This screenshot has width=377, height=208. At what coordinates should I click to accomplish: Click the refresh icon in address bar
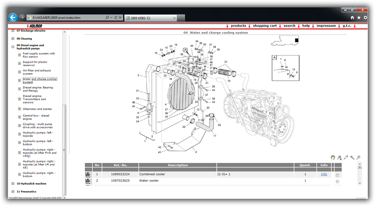point(116,18)
